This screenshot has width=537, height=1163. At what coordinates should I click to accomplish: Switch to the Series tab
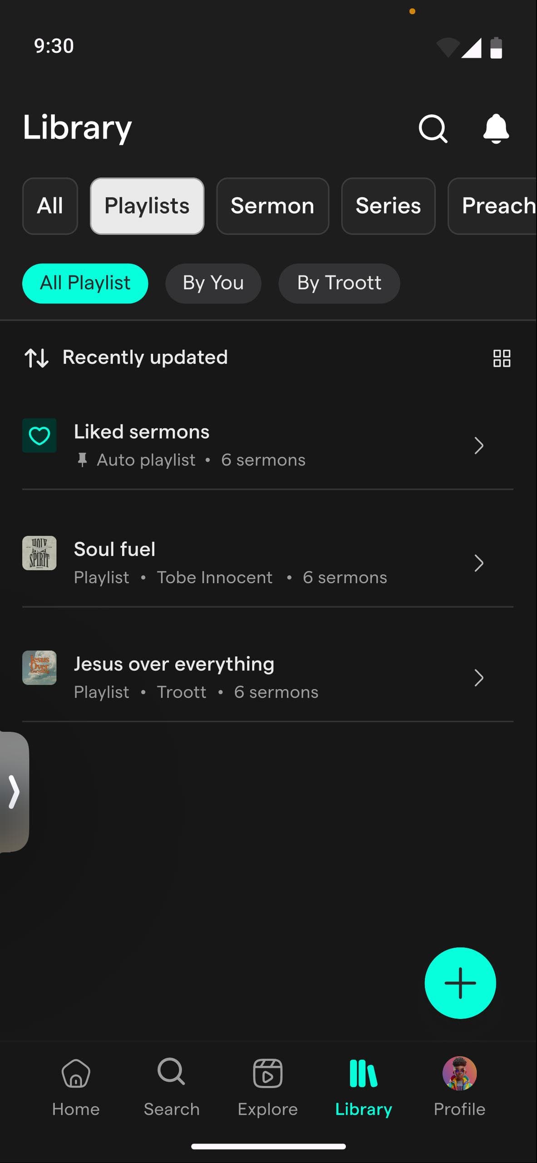[x=388, y=206]
